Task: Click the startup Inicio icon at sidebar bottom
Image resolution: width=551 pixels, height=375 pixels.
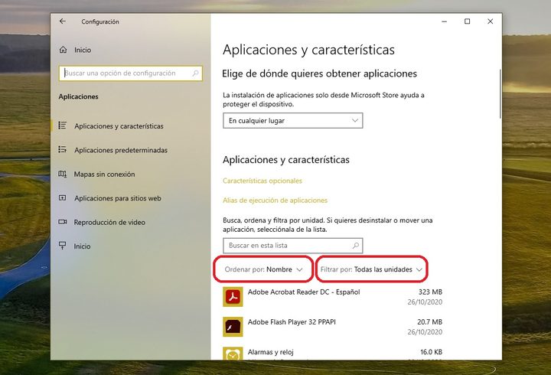Action: click(63, 246)
